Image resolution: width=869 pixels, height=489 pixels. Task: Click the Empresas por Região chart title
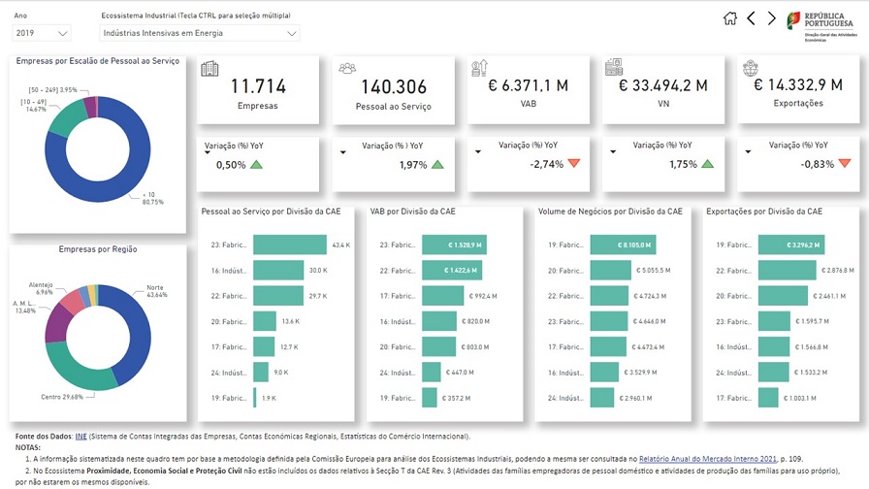click(98, 249)
